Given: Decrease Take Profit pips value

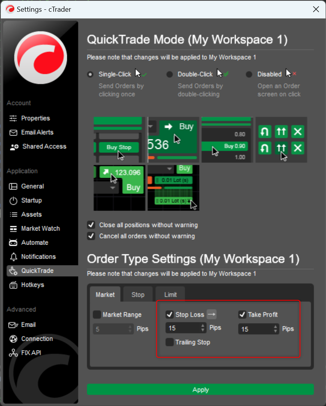Looking at the screenshot, I should [276, 331].
